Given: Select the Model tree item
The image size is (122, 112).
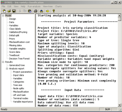Looking at the screenshot, I should pyautogui.click(x=8, y=15).
